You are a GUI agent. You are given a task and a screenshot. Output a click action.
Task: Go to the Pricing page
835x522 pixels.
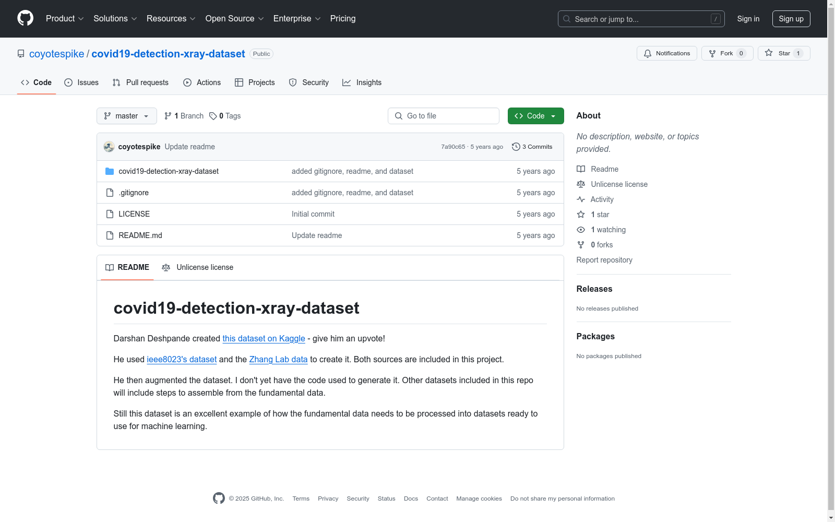click(x=343, y=19)
